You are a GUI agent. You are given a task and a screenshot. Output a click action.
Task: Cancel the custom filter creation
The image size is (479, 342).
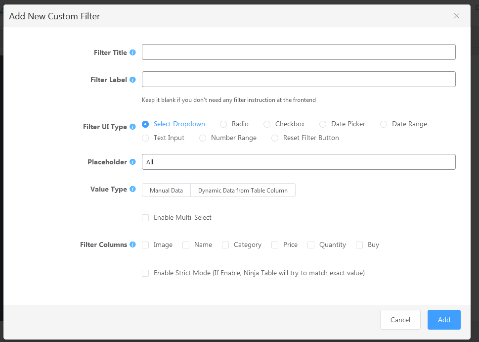(400, 320)
